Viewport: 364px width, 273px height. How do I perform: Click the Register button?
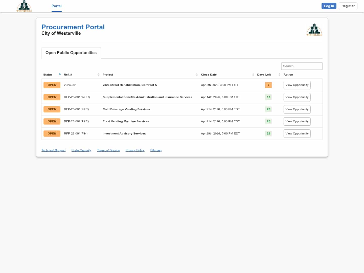point(348,6)
